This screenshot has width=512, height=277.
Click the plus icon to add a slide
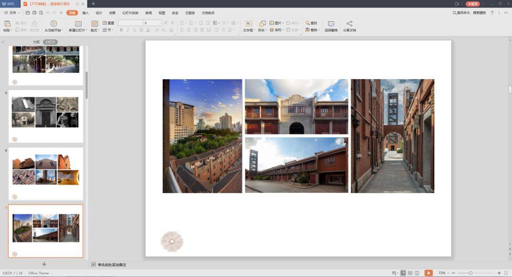44,264
